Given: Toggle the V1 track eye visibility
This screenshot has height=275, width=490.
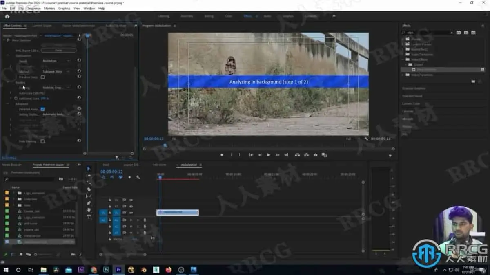Looking at the screenshot, I should tap(131, 213).
